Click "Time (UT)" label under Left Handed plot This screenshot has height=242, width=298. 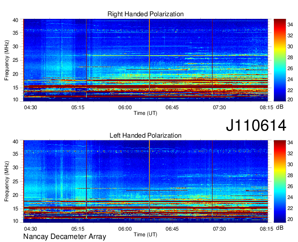(x=145, y=235)
